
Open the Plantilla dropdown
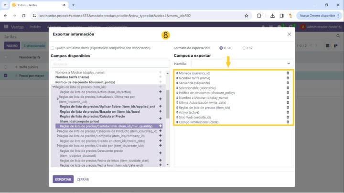pos(242,63)
